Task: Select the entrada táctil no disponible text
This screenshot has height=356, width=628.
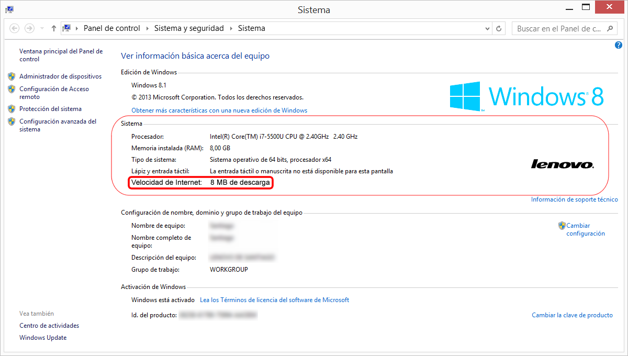Action: pyautogui.click(x=301, y=171)
